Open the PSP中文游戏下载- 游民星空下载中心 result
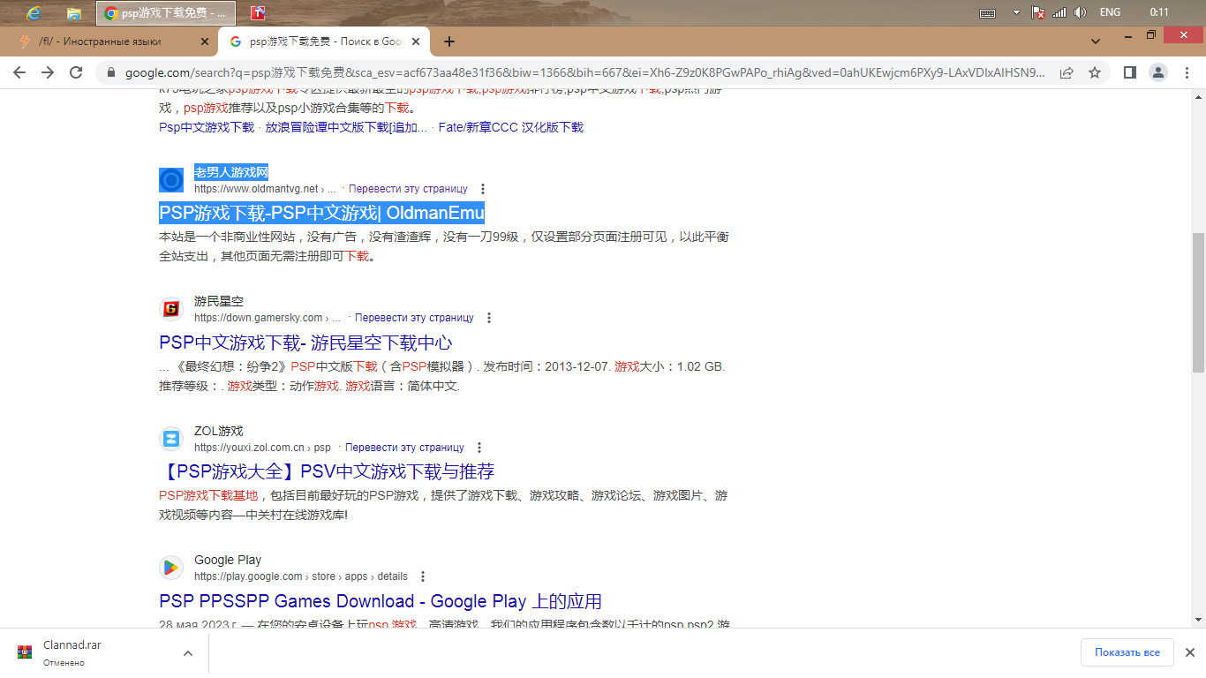 [x=305, y=343]
